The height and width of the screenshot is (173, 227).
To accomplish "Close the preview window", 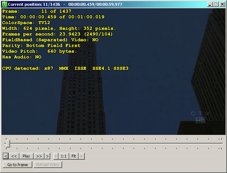I will click(x=222, y=4).
